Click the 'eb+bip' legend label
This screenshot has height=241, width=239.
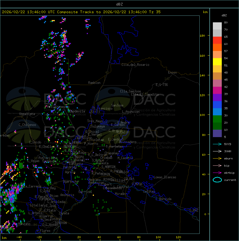229,173
